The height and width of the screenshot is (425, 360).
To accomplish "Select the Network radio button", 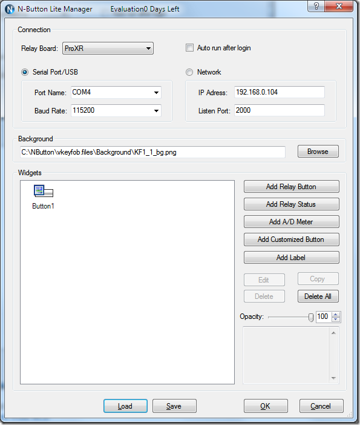I will [x=189, y=72].
